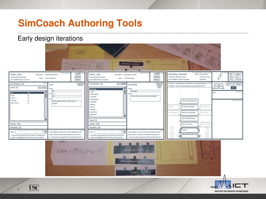This screenshot has height=199, width=266.
Task: Click Preview button in the lemonade stage mockup
Action: click(x=238, y=79)
